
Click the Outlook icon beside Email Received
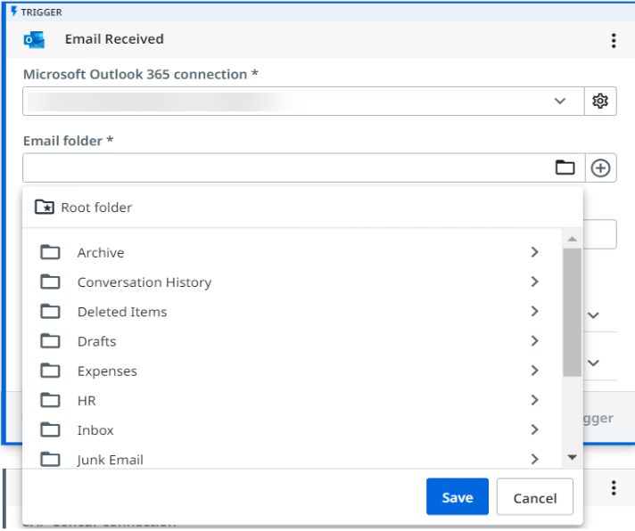coord(35,40)
